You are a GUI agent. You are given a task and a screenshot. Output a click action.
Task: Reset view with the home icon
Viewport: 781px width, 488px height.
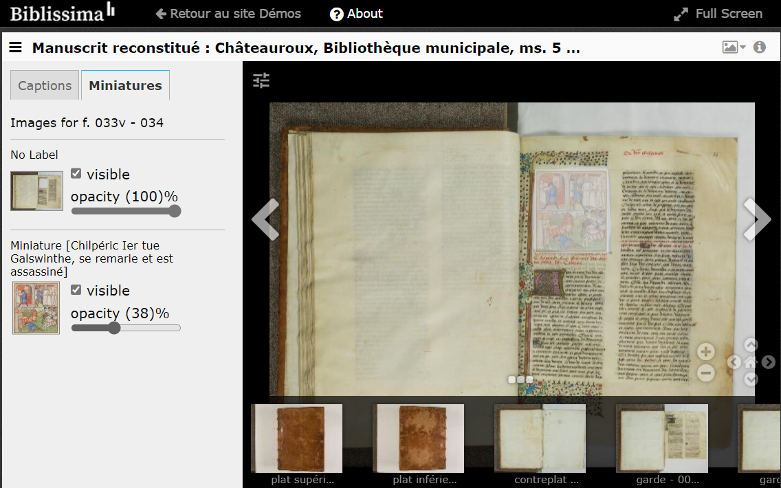[x=751, y=362]
